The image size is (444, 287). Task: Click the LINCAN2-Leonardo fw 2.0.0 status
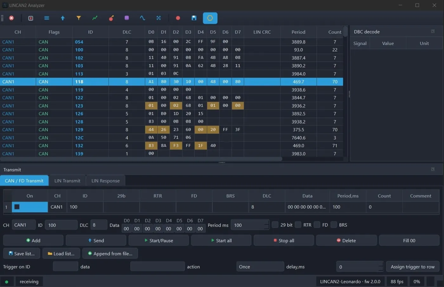tap(350, 282)
